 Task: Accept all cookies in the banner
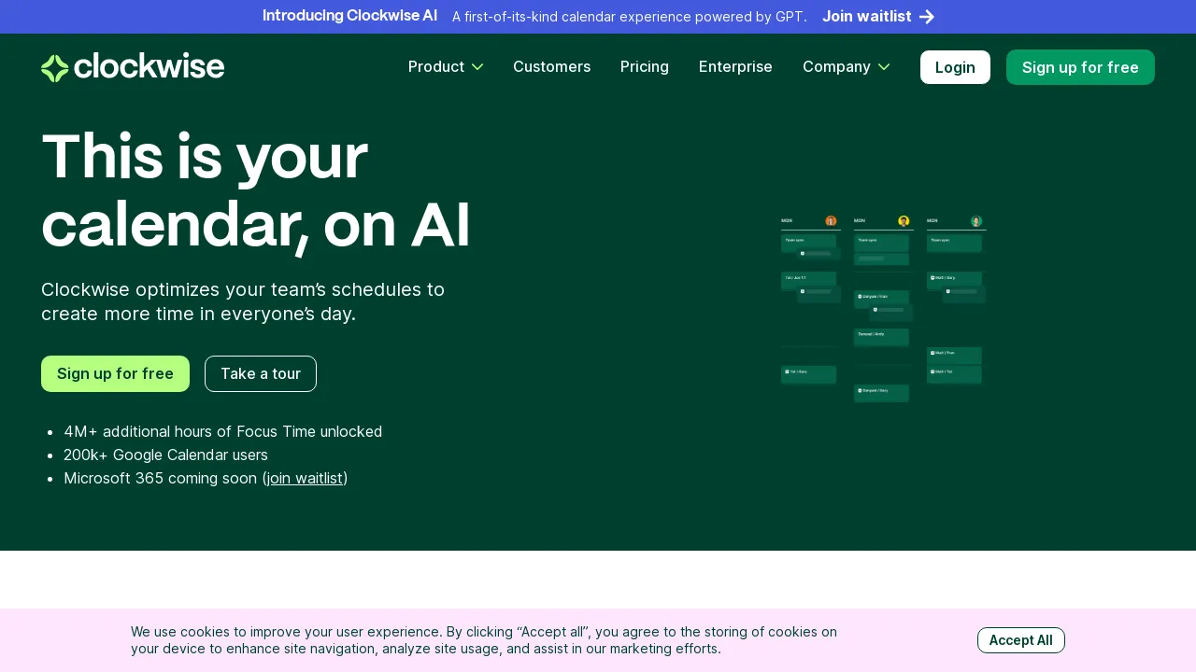(x=1020, y=640)
